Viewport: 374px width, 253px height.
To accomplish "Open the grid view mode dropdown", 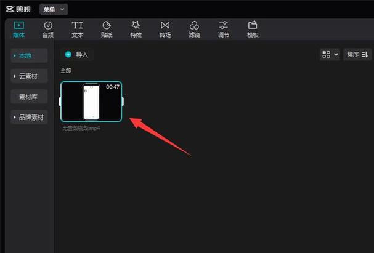I will (x=330, y=55).
